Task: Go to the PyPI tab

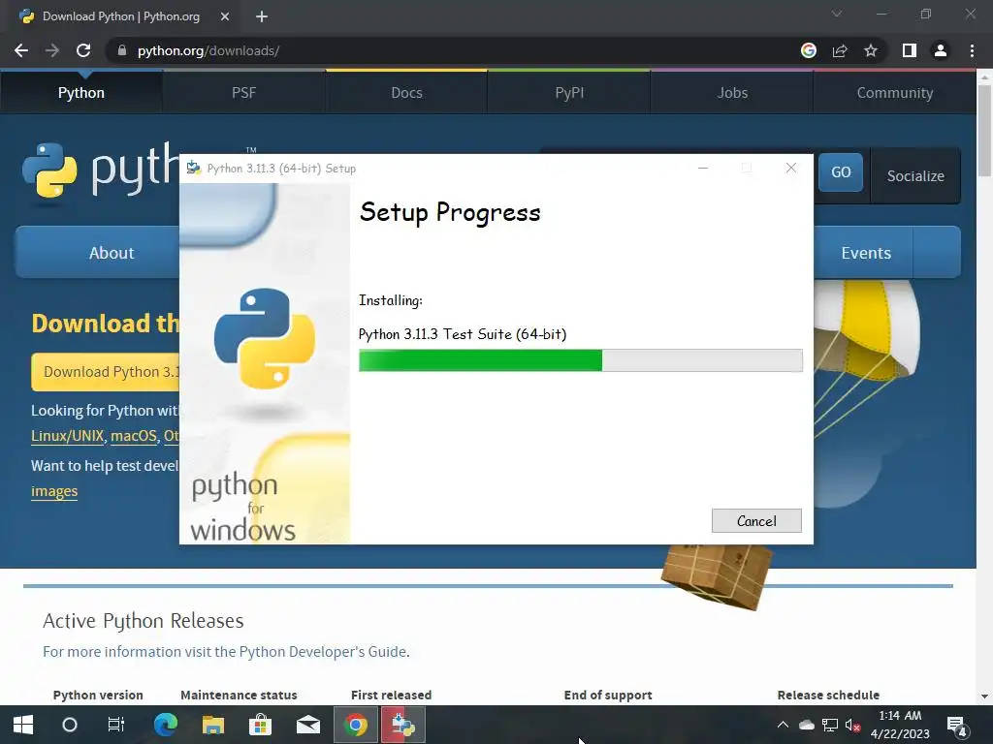Action: [569, 92]
